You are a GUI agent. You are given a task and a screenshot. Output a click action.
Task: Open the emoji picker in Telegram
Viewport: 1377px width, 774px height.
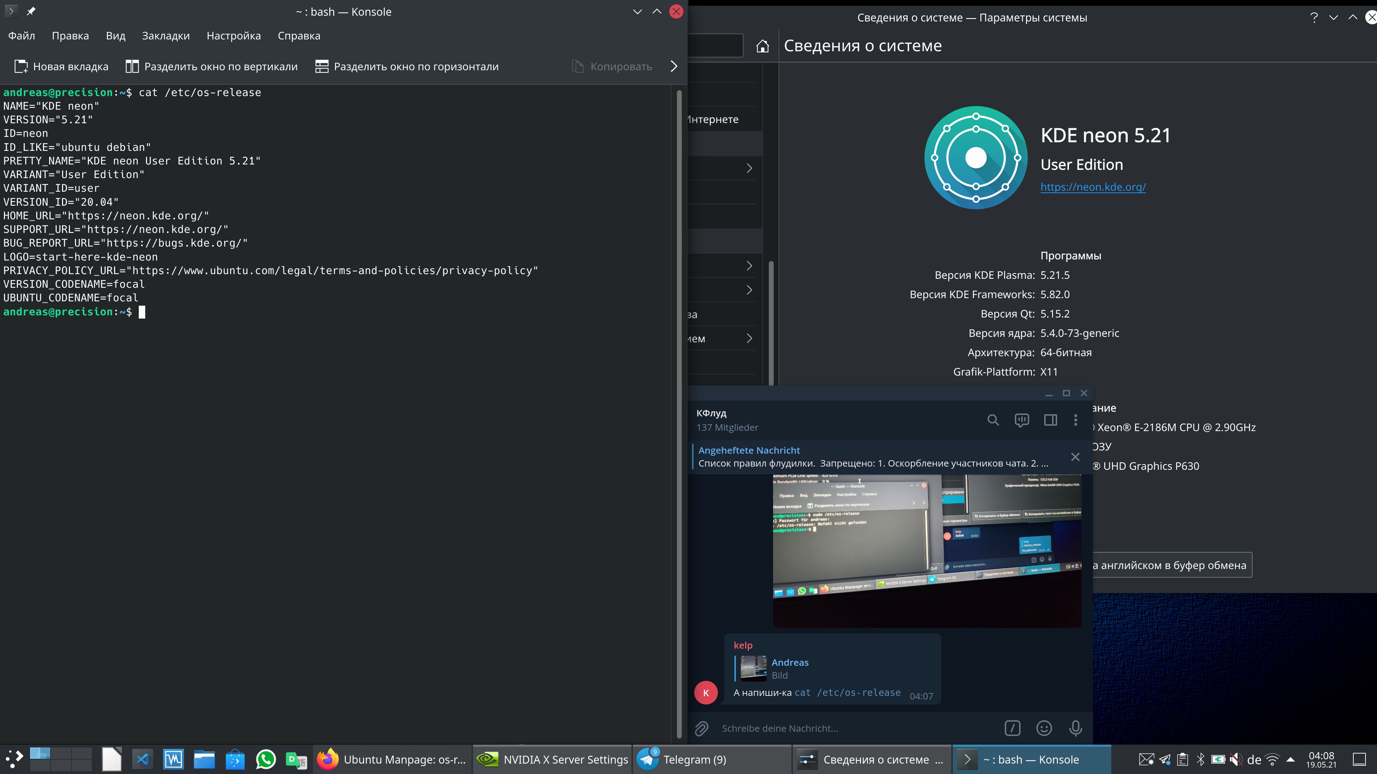pos(1044,728)
